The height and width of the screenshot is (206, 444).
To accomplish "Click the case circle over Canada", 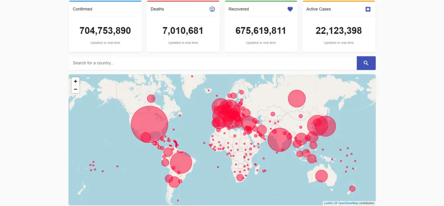I will pos(151,99).
